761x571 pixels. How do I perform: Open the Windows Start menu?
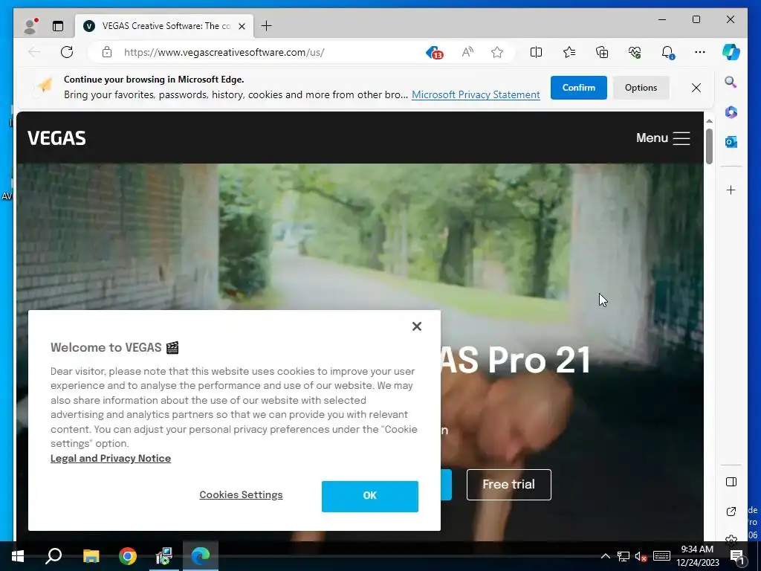tap(18, 556)
